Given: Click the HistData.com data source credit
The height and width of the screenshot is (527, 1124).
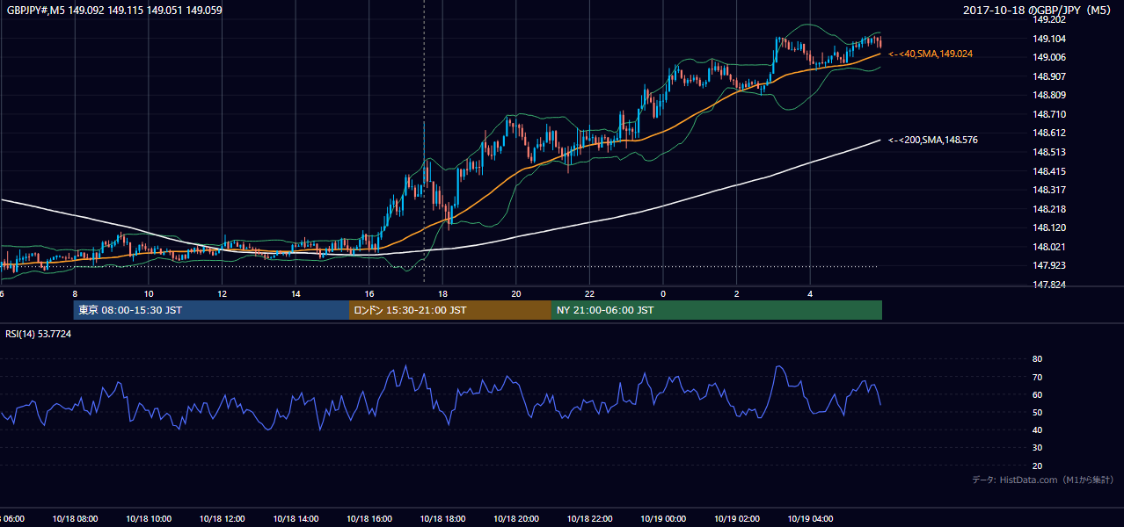Looking at the screenshot, I should pyautogui.click(x=1043, y=480).
